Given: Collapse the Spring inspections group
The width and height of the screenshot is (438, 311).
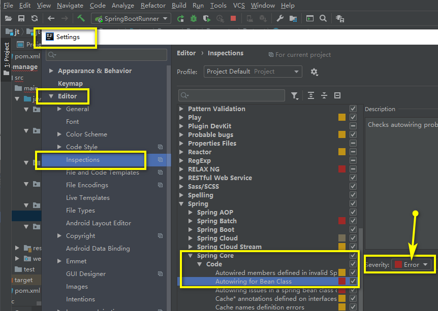Looking at the screenshot, I should (x=181, y=204).
